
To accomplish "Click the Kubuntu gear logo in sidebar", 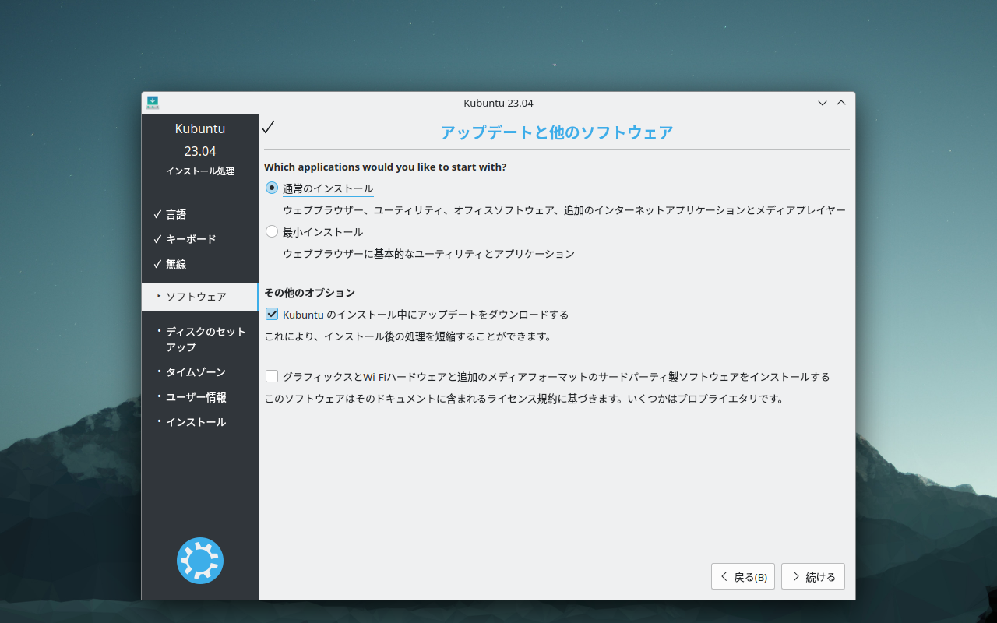I will [x=200, y=561].
